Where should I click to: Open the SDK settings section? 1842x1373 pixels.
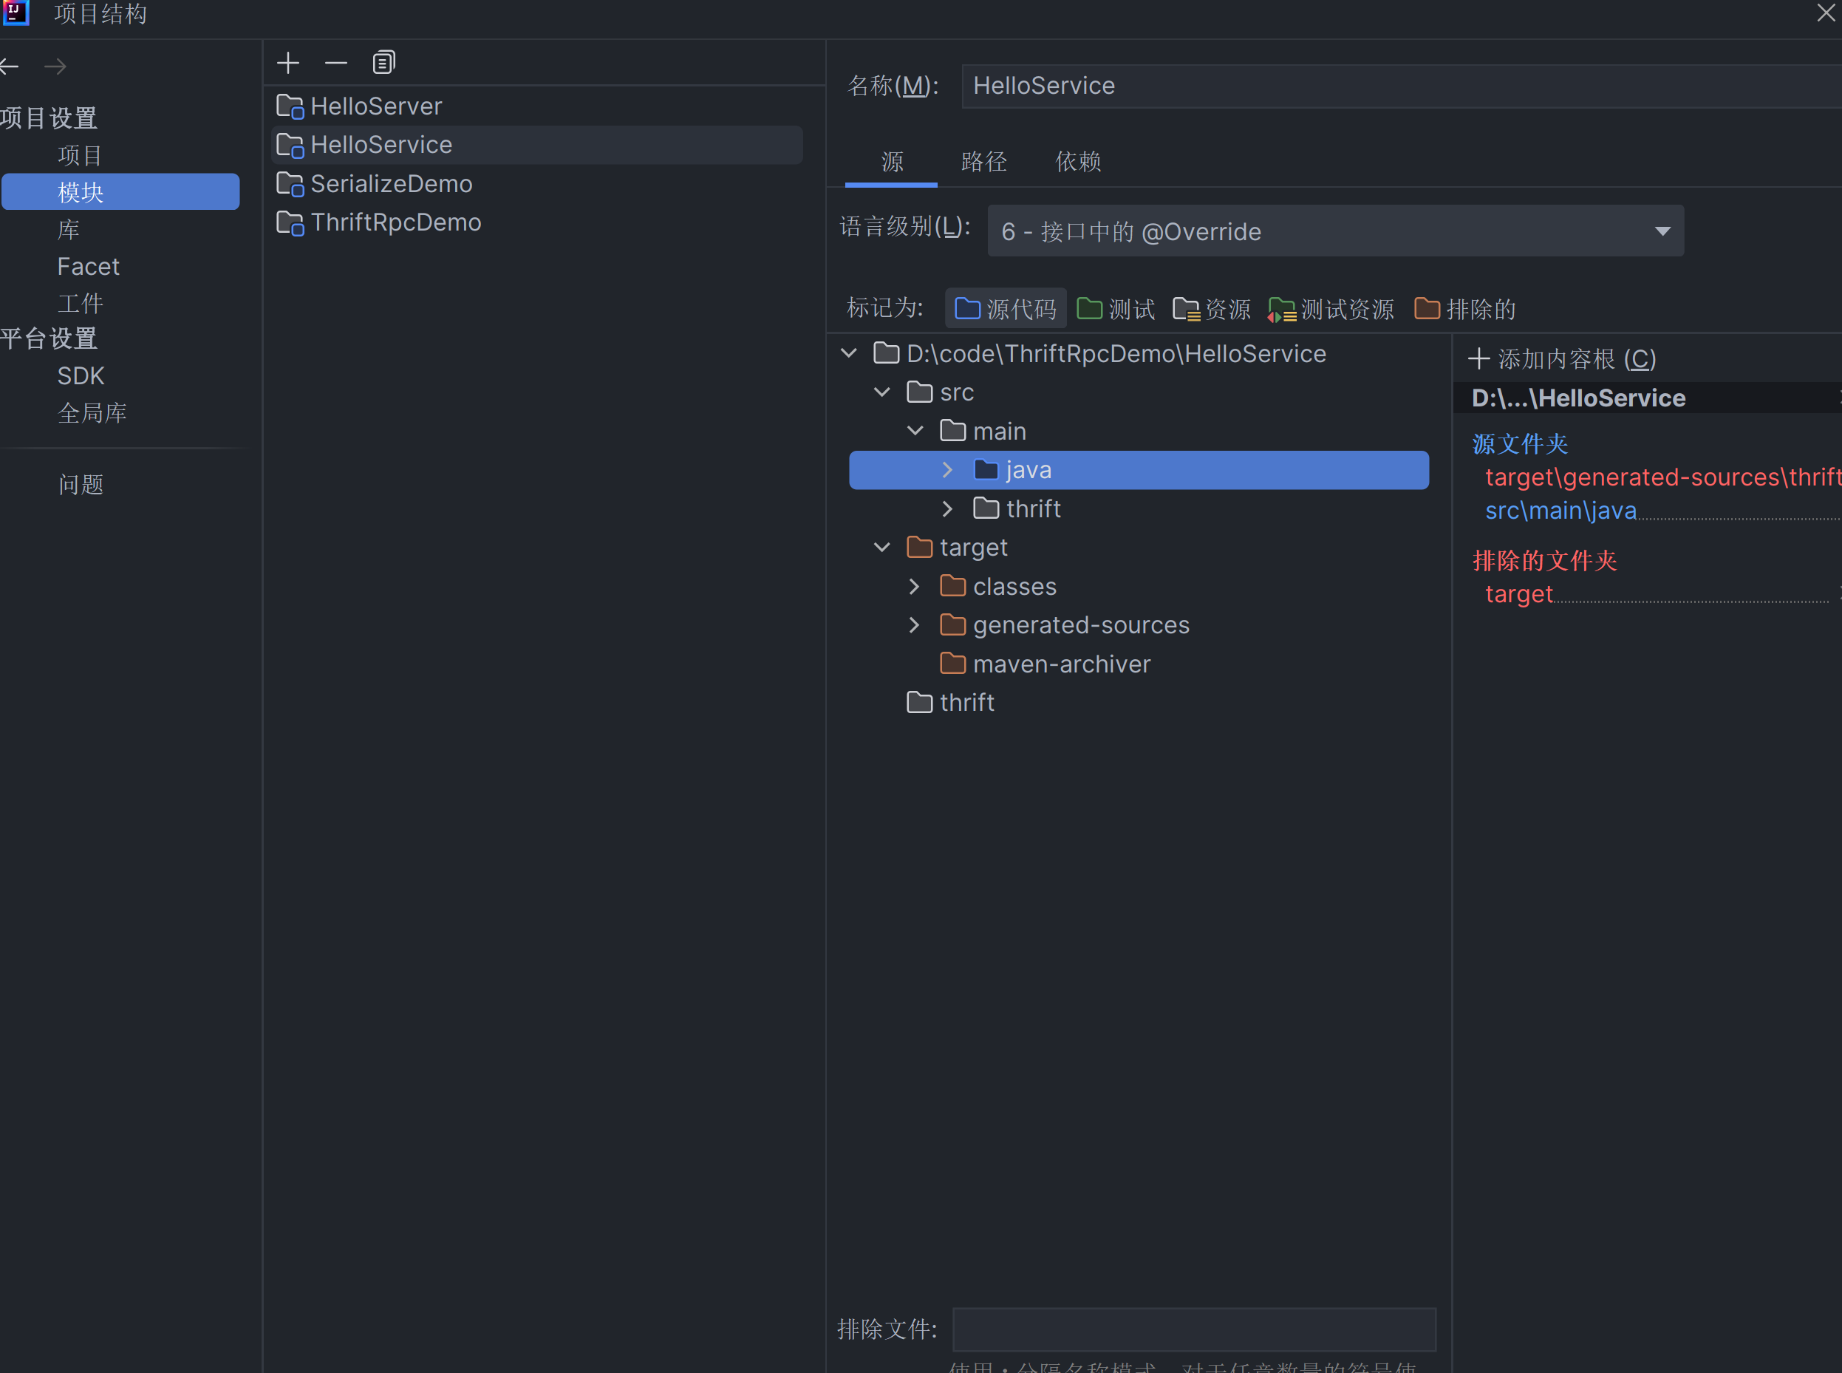[x=81, y=375]
